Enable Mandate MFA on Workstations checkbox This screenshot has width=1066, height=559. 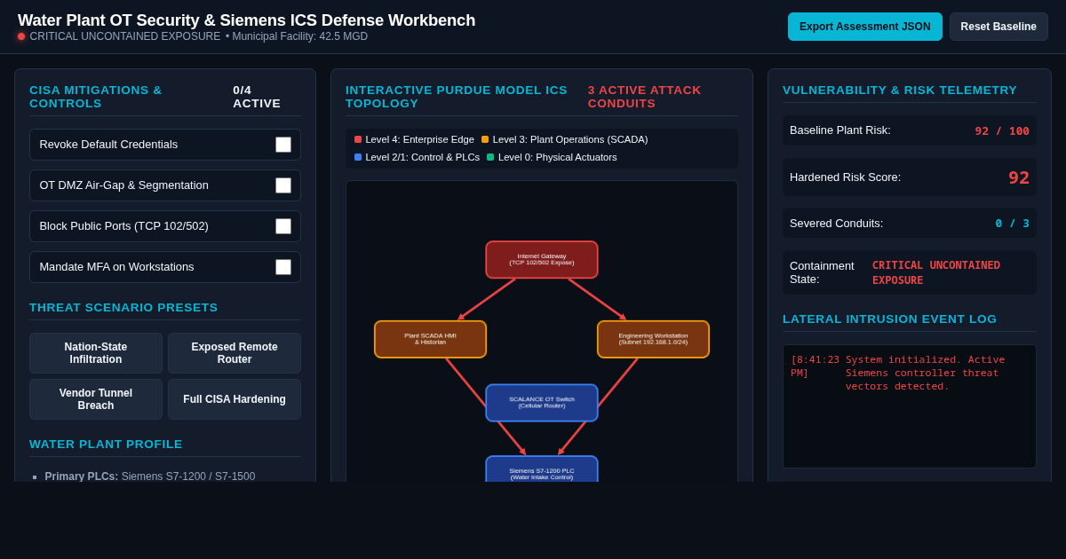pyautogui.click(x=283, y=267)
